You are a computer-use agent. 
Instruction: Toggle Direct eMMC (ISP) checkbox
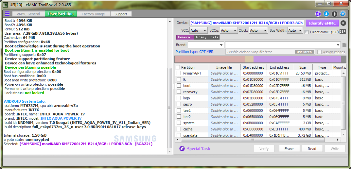click(307, 32)
